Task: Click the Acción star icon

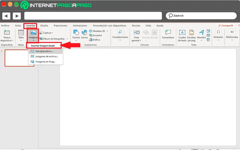Action: 154,32
